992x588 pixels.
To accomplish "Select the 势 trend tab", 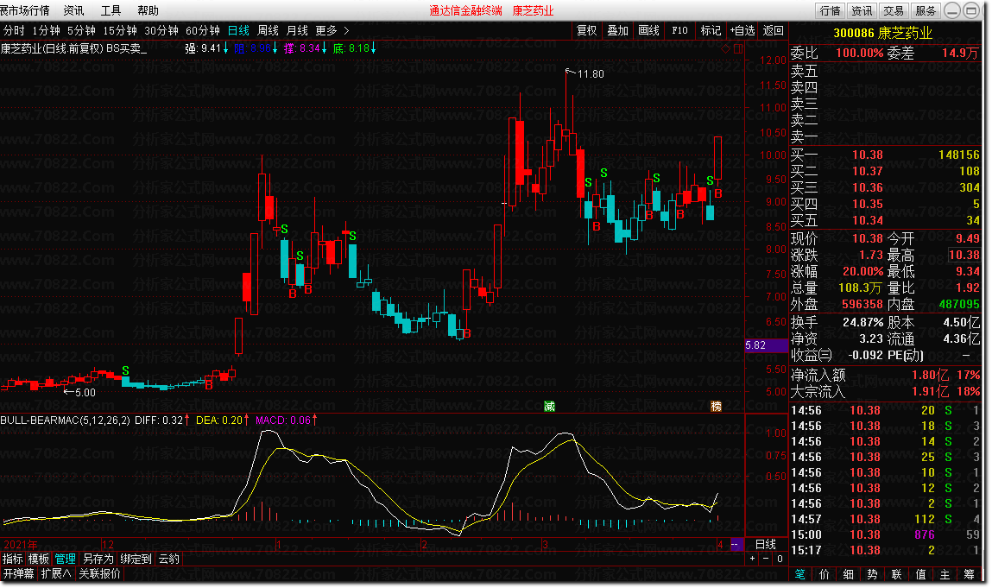I will [x=873, y=575].
